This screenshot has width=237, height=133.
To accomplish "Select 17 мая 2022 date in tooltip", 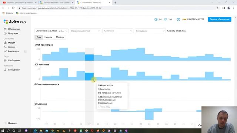I will pos(104,107).
